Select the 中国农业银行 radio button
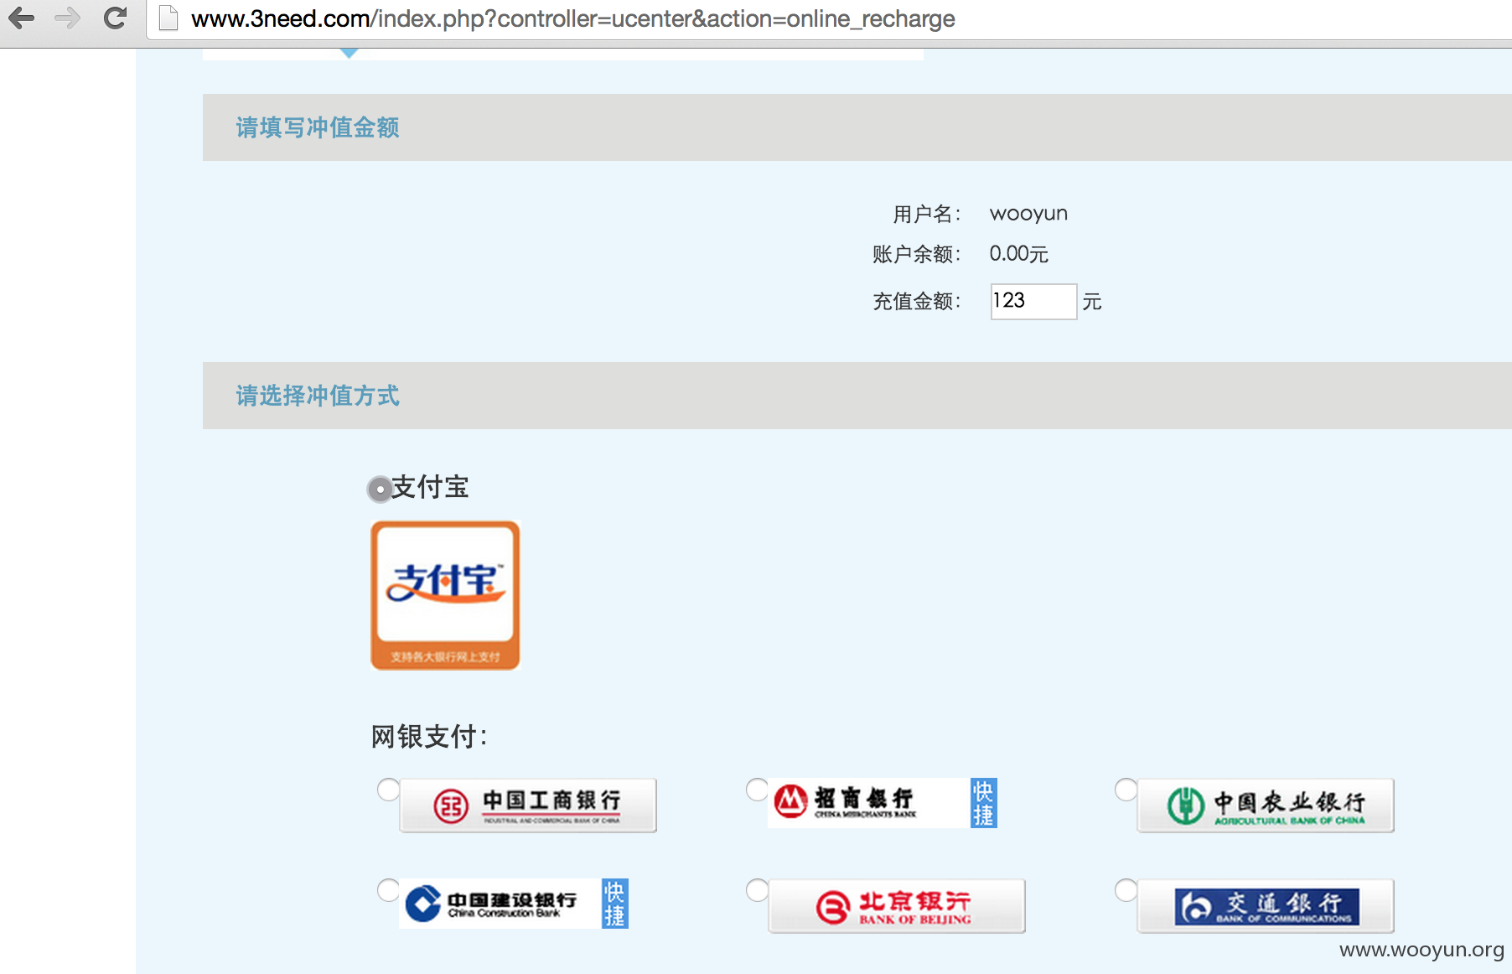 pos(1126,790)
